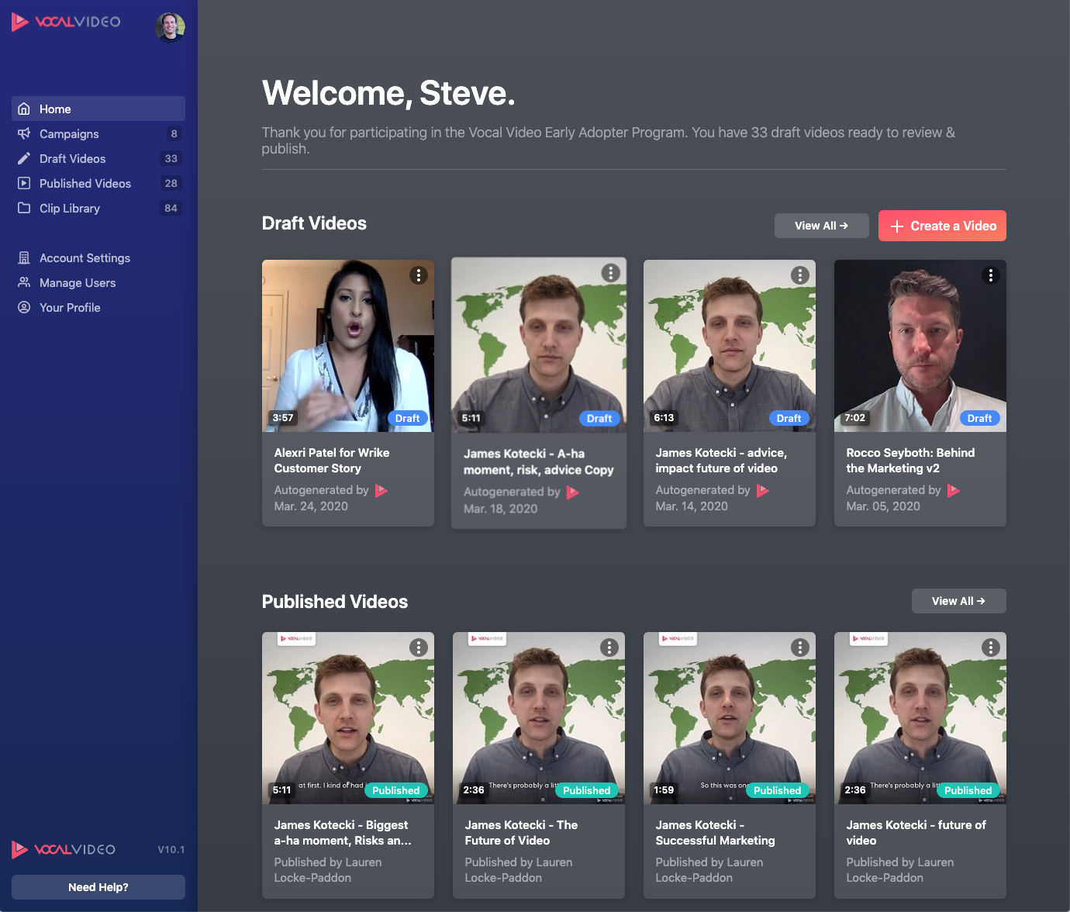1070x912 pixels.
Task: Go to Home in the sidebar
Action: [98, 109]
